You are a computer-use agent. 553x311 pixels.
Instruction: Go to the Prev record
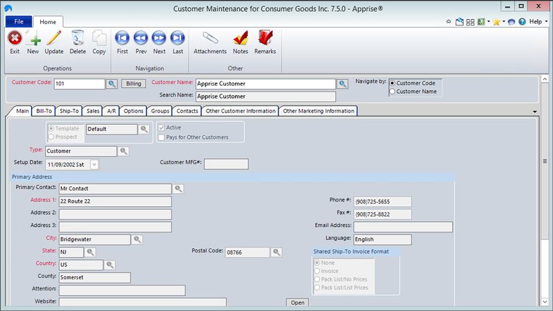(141, 38)
